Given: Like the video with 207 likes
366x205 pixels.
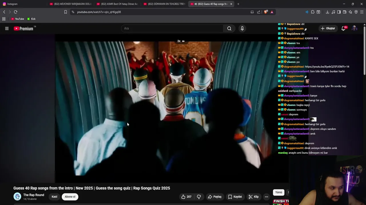Looking at the screenshot, I should click(186, 197).
